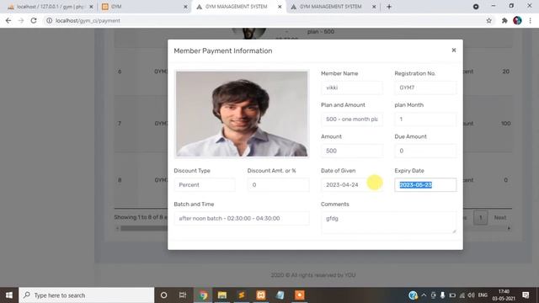This screenshot has height=303, width=539.
Task: Open the browser extensions puzzle icon
Action: (504, 20)
